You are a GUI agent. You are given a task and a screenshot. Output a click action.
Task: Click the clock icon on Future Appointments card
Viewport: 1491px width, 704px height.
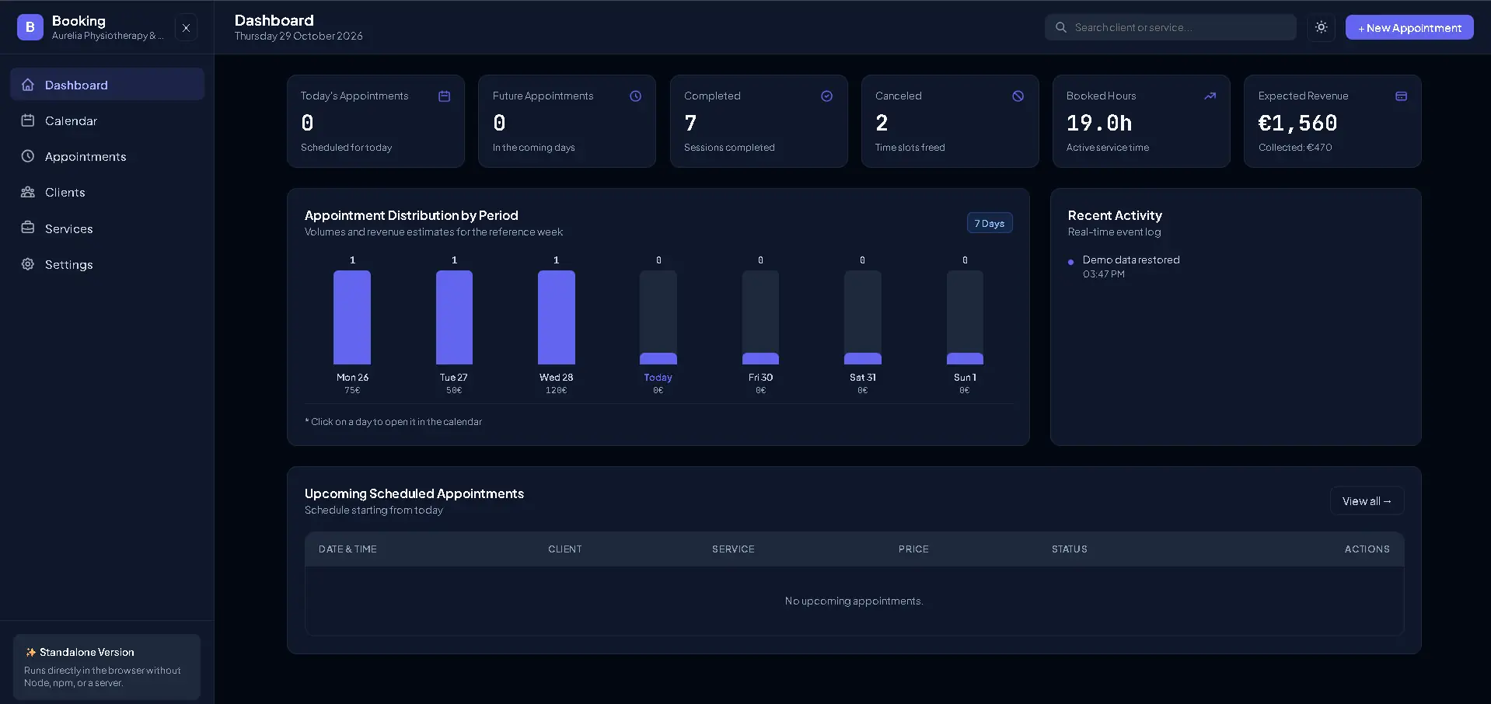(636, 96)
